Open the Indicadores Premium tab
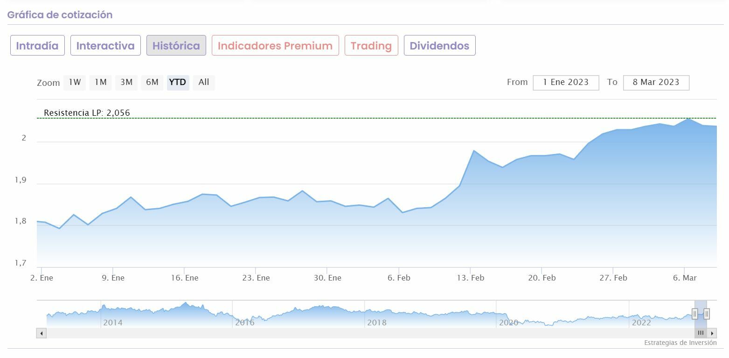This screenshot has height=358, width=729. (x=275, y=46)
